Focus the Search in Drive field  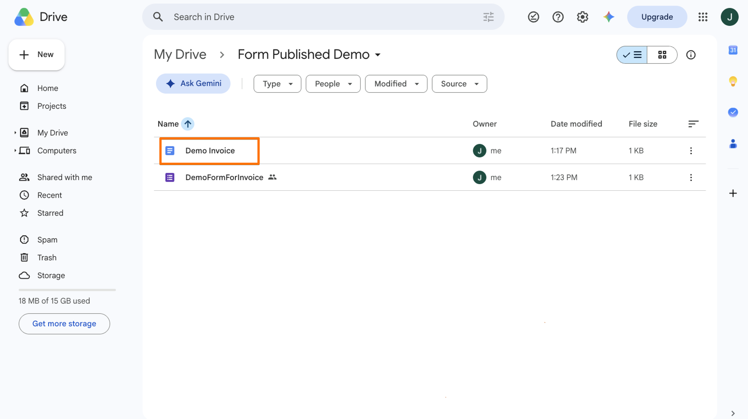coord(323,17)
